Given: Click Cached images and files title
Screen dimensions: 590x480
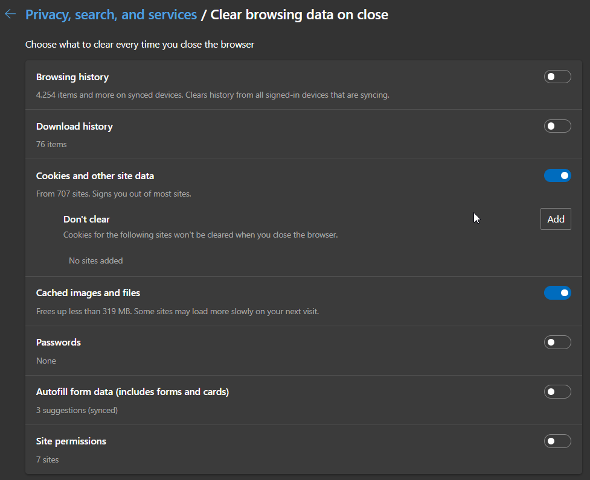Looking at the screenshot, I should 88,293.
